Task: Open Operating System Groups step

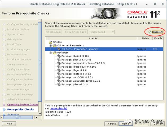Action: pyautogui.click(x=23, y=104)
